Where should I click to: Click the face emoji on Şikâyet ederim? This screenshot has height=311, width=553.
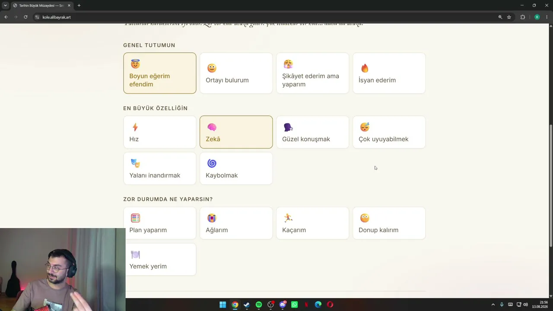(288, 64)
